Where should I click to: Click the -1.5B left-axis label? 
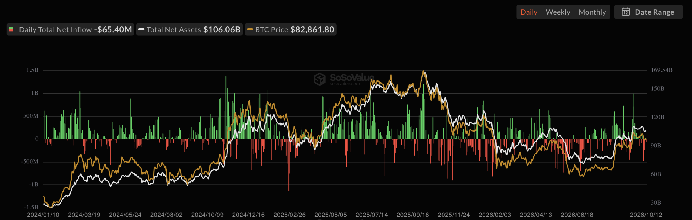31,207
